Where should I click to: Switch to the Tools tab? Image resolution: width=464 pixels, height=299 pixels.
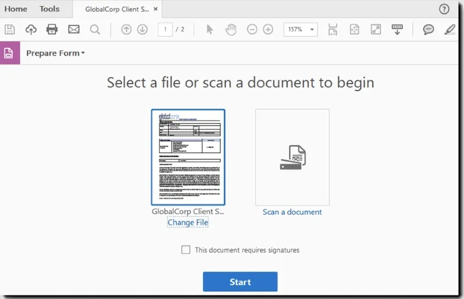[x=49, y=9]
